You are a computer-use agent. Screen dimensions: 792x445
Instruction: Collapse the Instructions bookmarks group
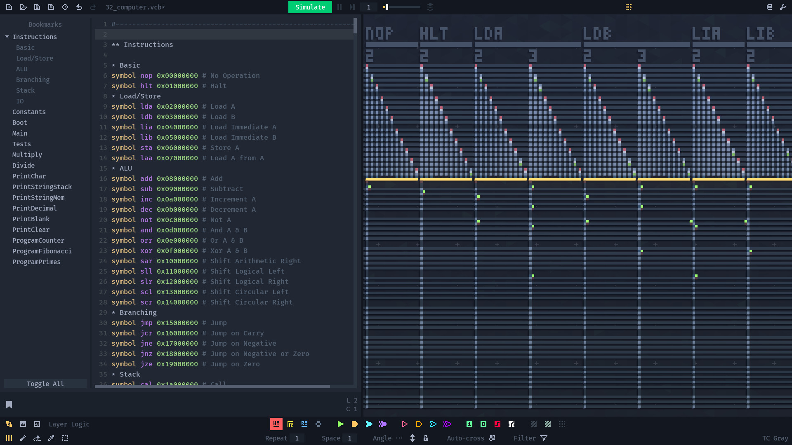7,37
